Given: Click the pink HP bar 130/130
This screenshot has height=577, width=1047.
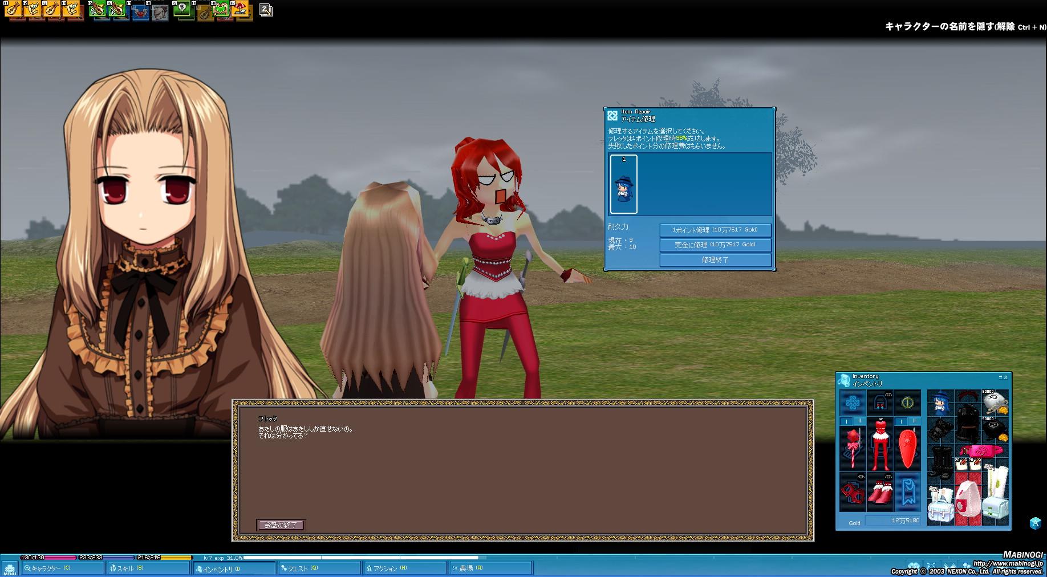Looking at the screenshot, I should click(48, 558).
